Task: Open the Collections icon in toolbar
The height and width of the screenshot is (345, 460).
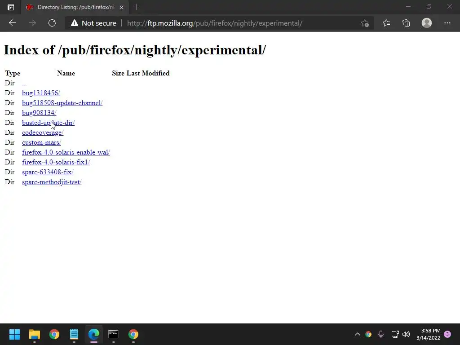Action: click(x=406, y=23)
